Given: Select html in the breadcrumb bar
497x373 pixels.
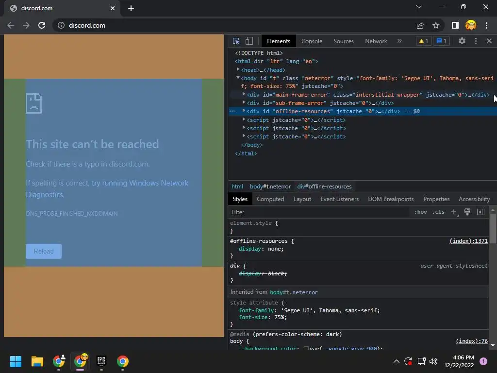Looking at the screenshot, I should (237, 186).
